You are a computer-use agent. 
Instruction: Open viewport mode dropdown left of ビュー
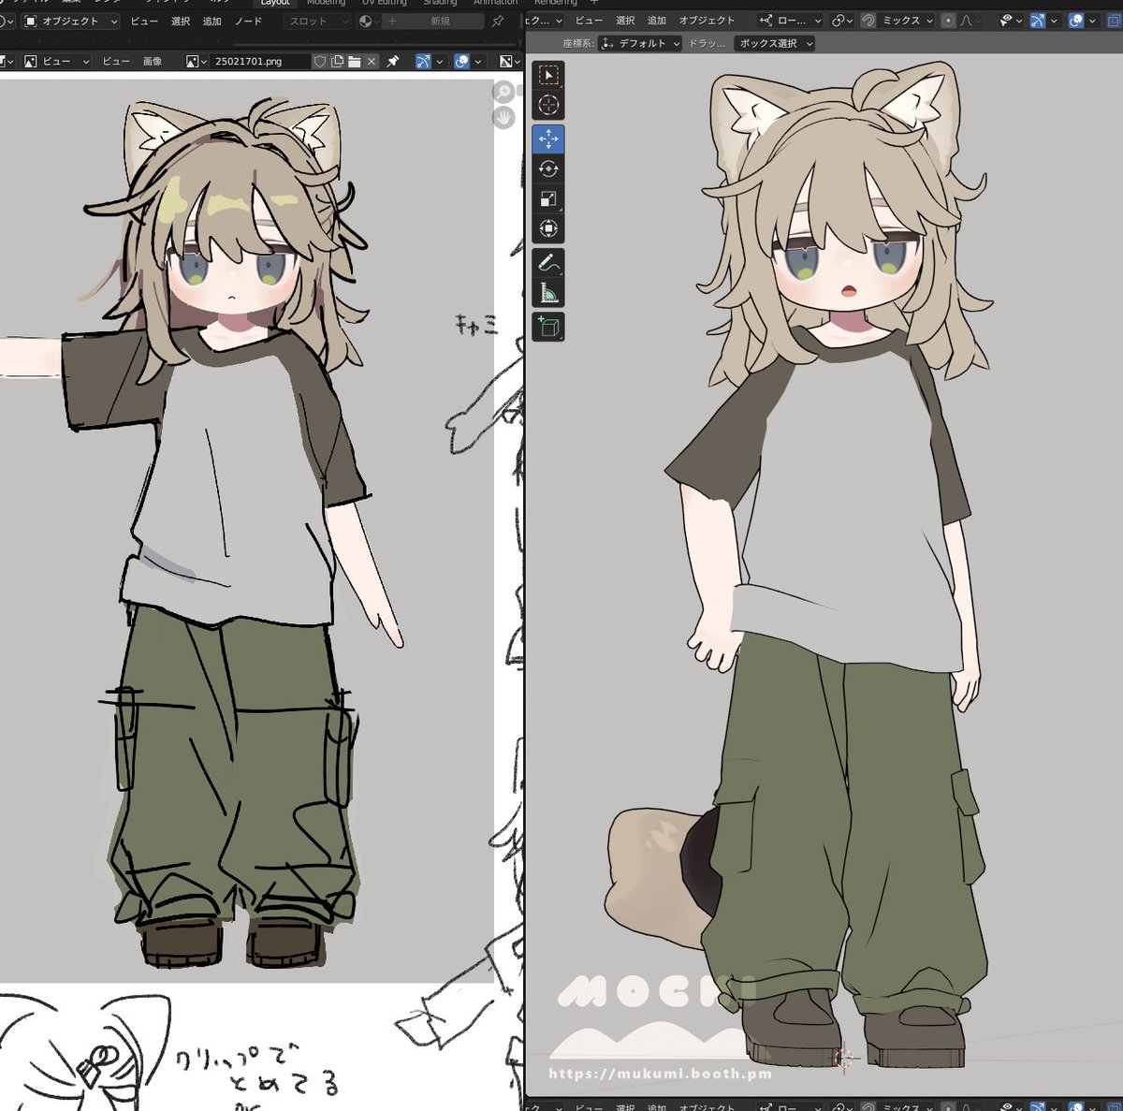546,20
